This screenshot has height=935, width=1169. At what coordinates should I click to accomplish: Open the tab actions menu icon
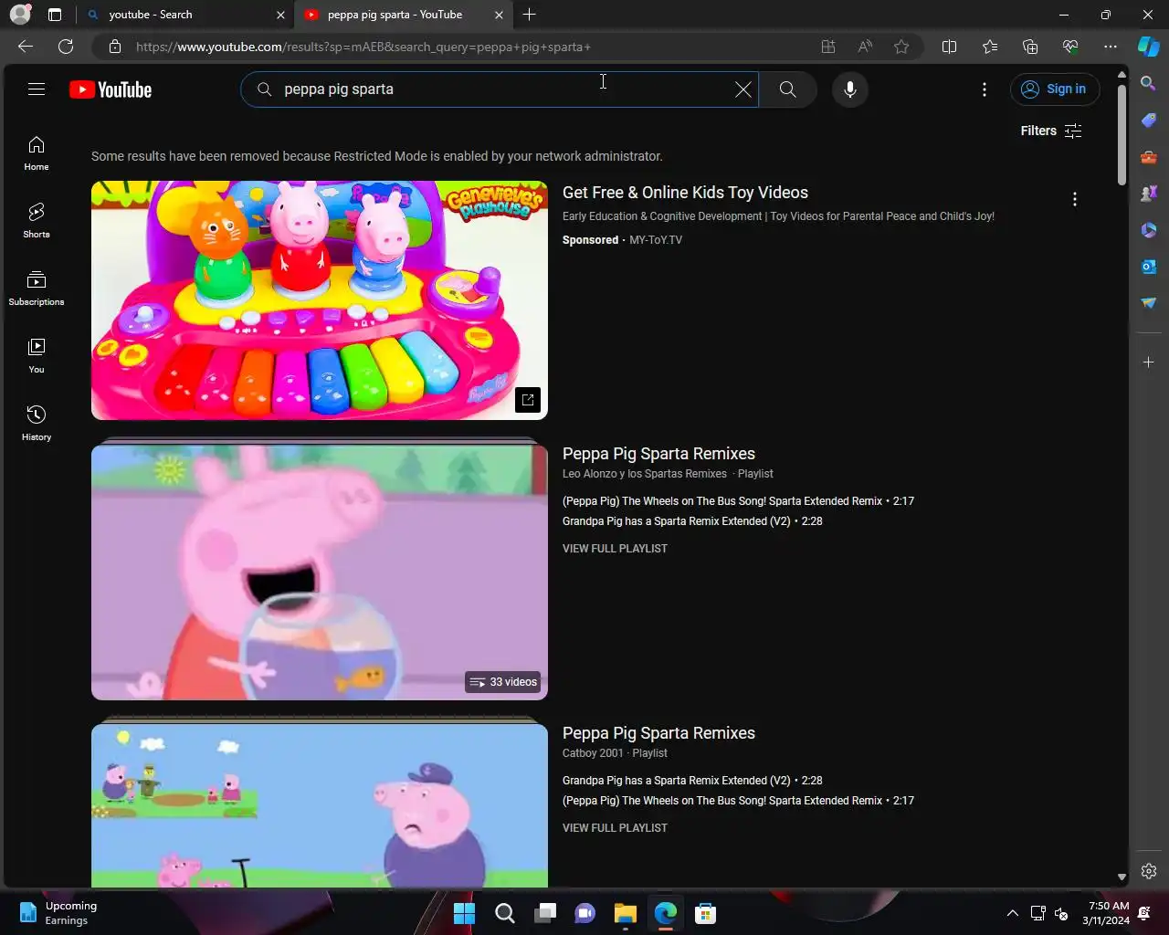(x=55, y=15)
